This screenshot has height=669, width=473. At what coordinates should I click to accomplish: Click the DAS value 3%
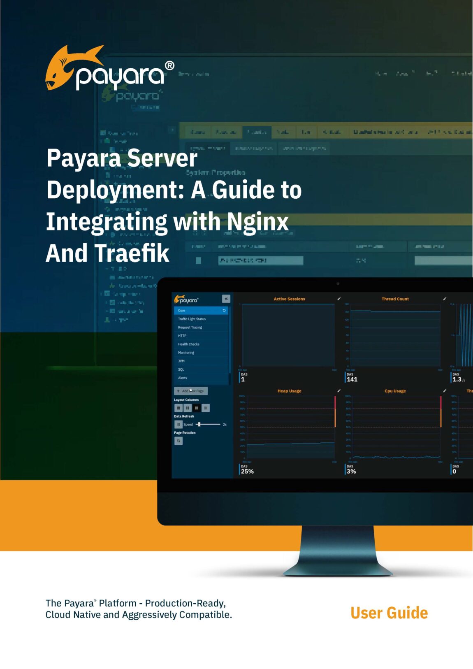click(x=351, y=472)
